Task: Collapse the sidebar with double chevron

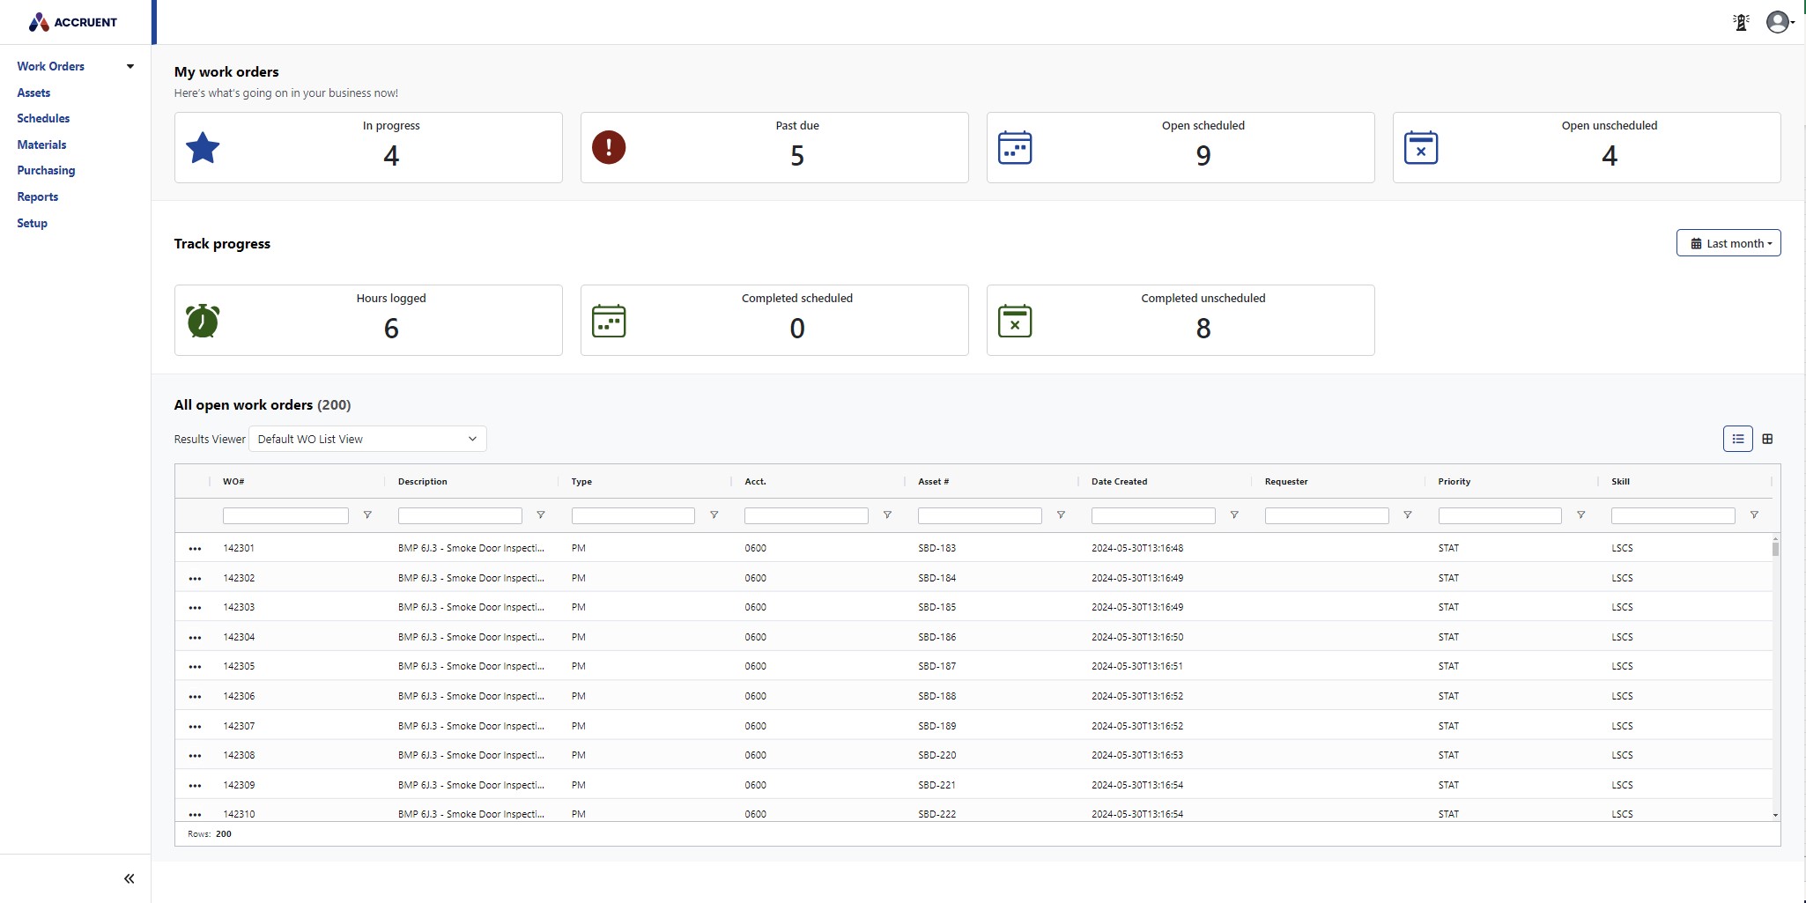Action: (x=130, y=878)
